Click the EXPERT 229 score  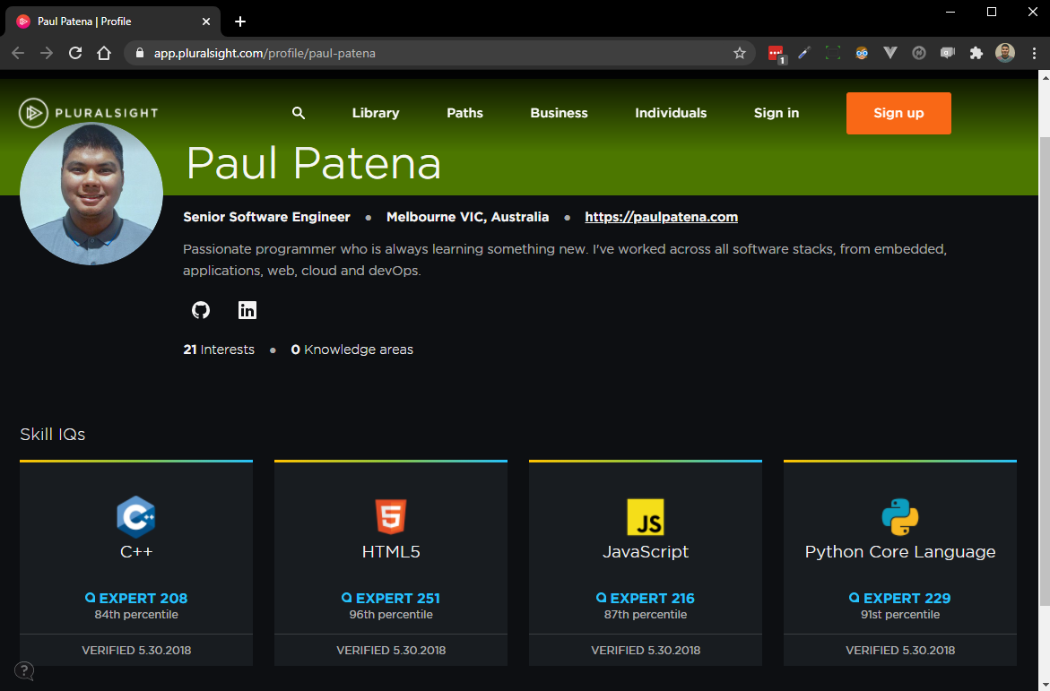[900, 598]
